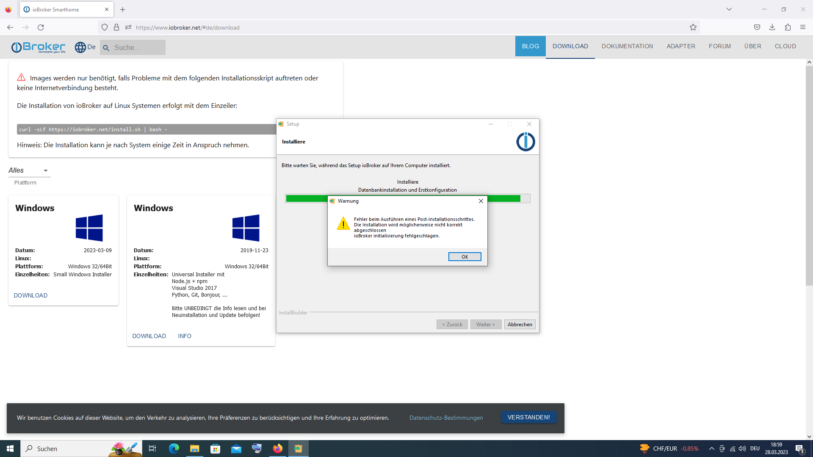Open the tracking protection shield icon
Screen dimensions: 813x457
click(x=105, y=28)
